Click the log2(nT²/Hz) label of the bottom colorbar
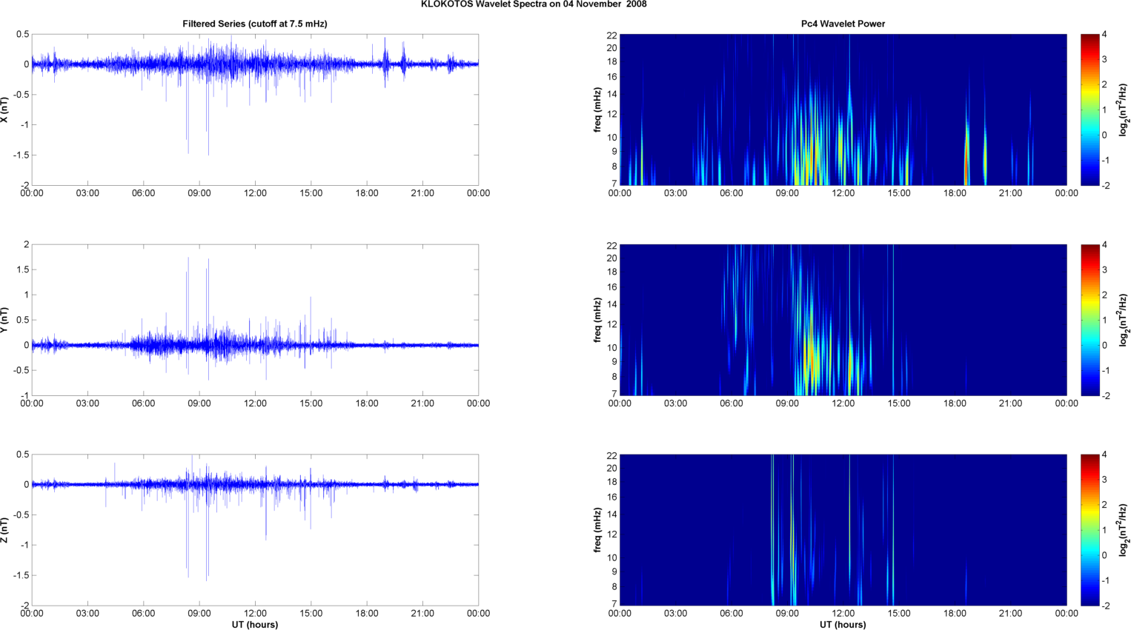Viewport: 1131px width, 630px height. coord(1124,530)
